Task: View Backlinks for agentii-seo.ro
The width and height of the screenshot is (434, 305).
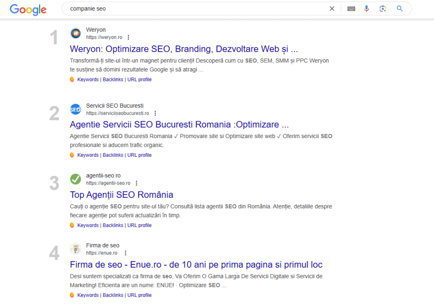Action: tap(113, 225)
